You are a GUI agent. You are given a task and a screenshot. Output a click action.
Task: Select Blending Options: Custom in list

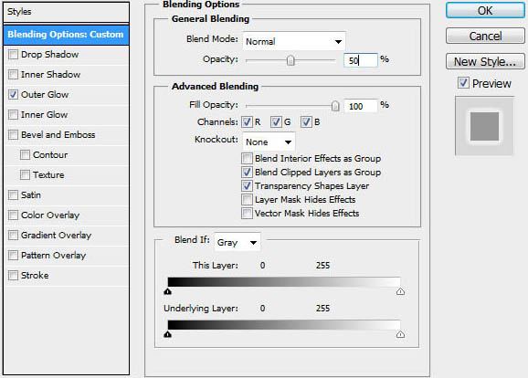click(x=66, y=35)
